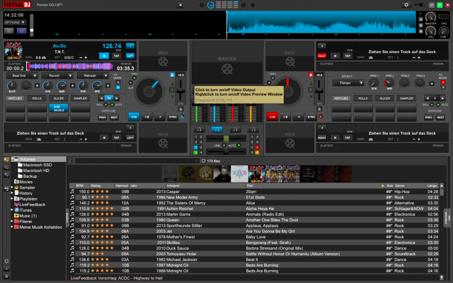
Task: Select SAMPLER pad mode on deck 1
Action: [80, 98]
